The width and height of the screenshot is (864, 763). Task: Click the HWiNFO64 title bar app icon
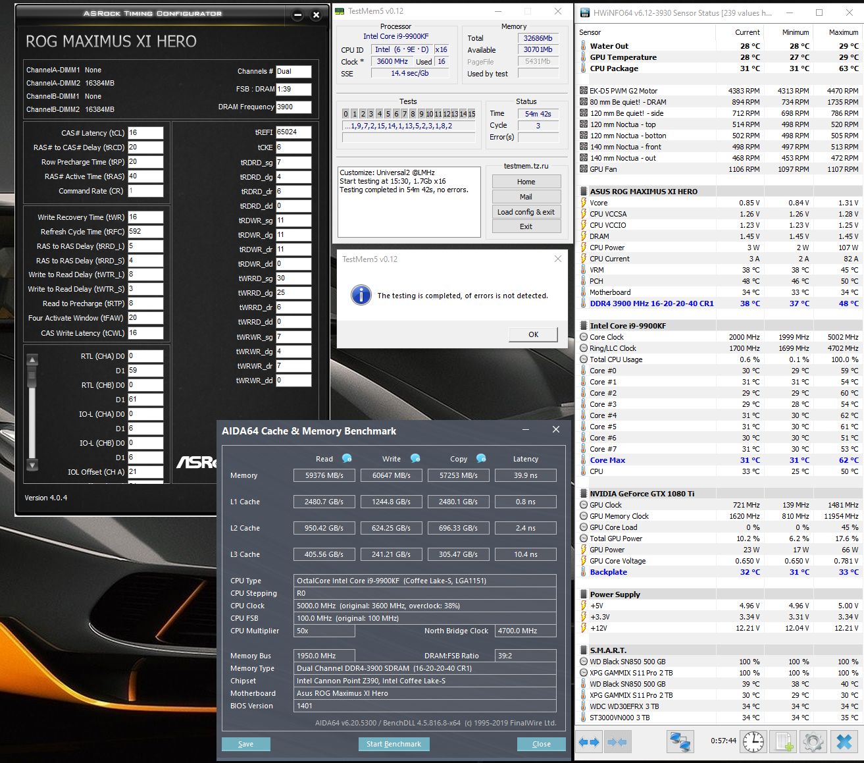[584, 13]
